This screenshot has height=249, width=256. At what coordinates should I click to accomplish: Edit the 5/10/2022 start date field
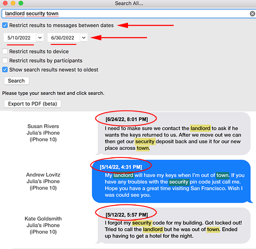pyautogui.click(x=20, y=38)
